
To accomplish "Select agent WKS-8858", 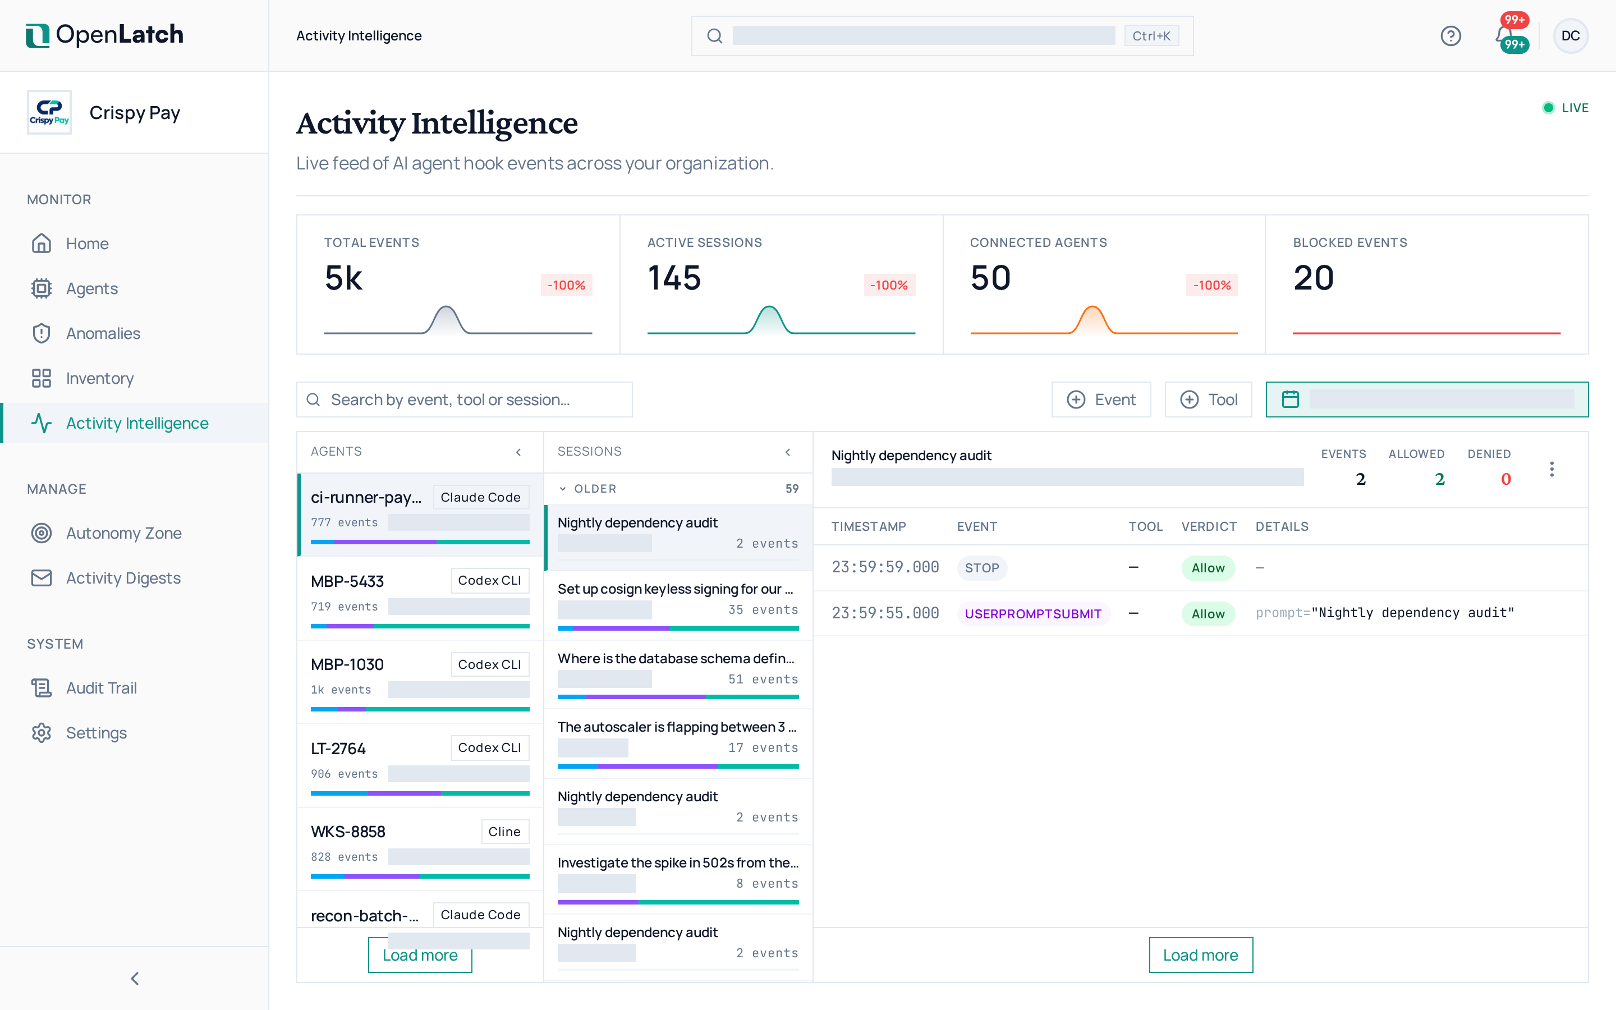I will coord(420,849).
